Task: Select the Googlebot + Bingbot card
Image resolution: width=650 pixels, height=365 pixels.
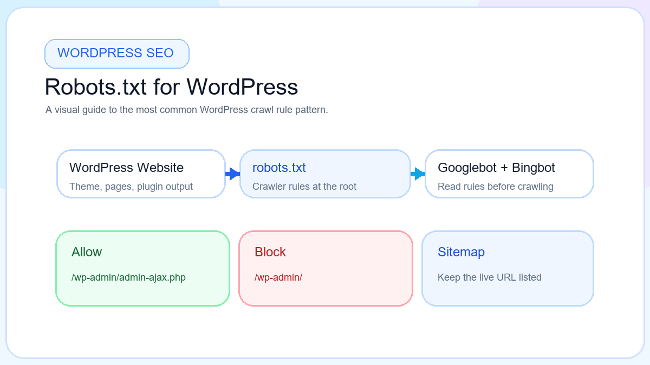Action: pos(509,174)
